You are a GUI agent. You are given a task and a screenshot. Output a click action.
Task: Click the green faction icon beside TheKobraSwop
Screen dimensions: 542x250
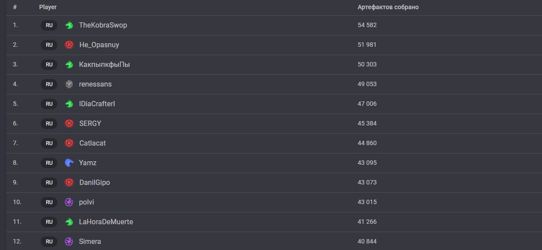coord(69,25)
